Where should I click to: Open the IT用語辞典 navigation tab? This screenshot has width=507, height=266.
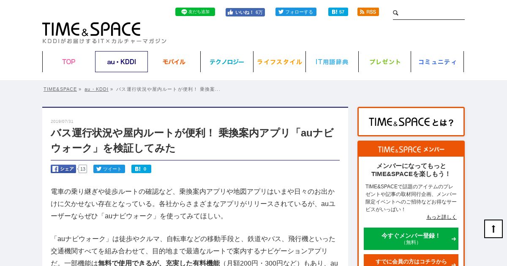332,62
